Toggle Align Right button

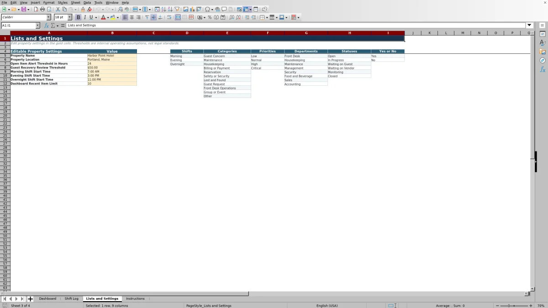[x=138, y=17]
